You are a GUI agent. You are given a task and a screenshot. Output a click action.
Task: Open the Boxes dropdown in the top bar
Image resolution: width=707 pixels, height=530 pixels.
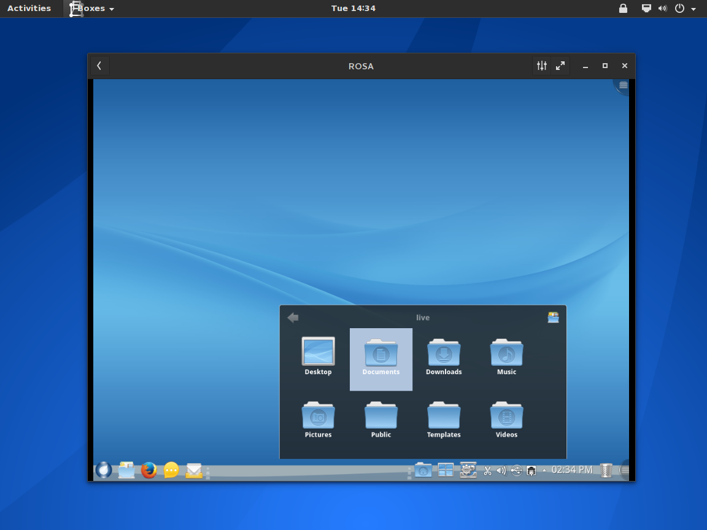point(91,8)
